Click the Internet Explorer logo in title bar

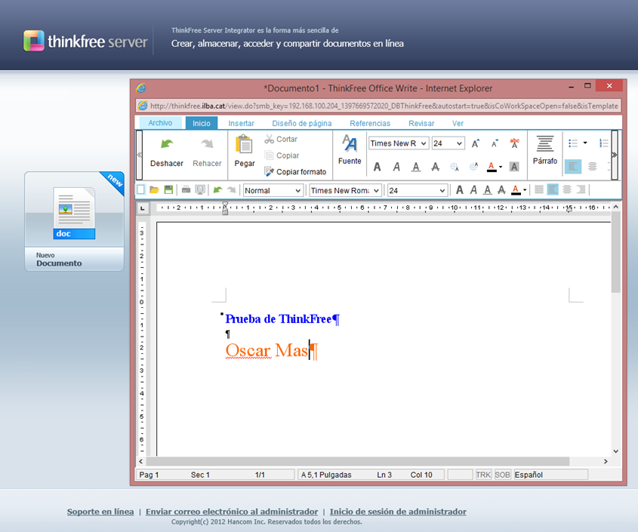(141, 88)
